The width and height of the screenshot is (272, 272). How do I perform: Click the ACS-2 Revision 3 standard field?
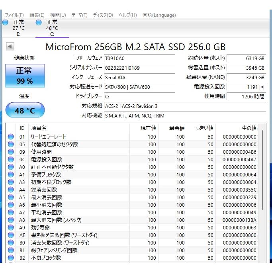coord(185,106)
